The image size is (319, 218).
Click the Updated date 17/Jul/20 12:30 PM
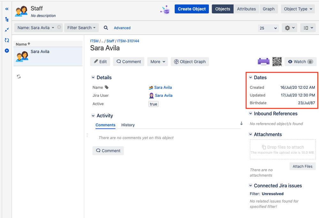[x=298, y=95]
